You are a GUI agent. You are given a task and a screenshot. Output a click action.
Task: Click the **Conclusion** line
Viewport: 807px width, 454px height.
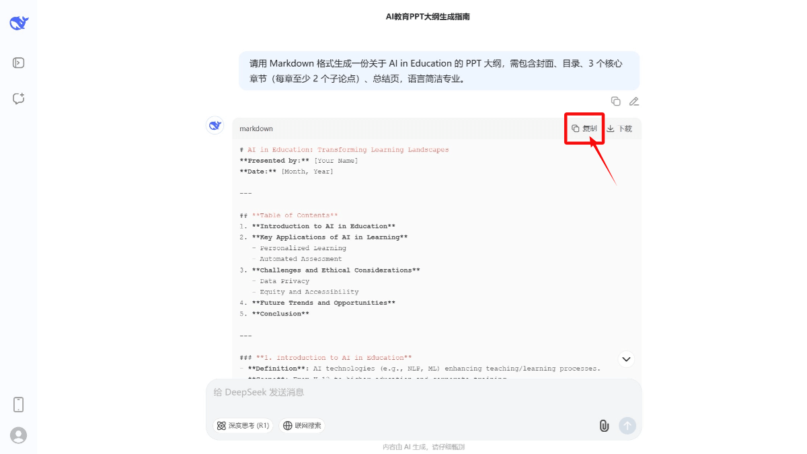[274, 313]
